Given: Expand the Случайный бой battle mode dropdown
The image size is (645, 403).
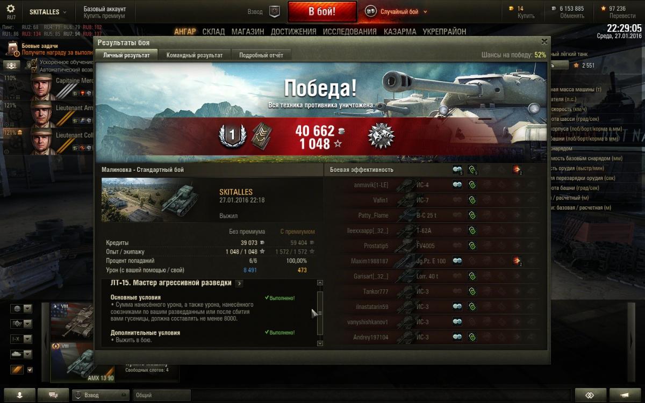Looking at the screenshot, I should point(425,12).
